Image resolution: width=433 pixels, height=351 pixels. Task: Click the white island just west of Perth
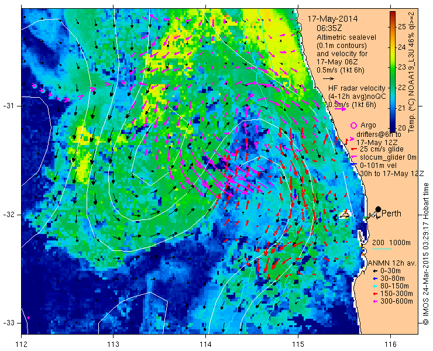pyautogui.click(x=344, y=214)
